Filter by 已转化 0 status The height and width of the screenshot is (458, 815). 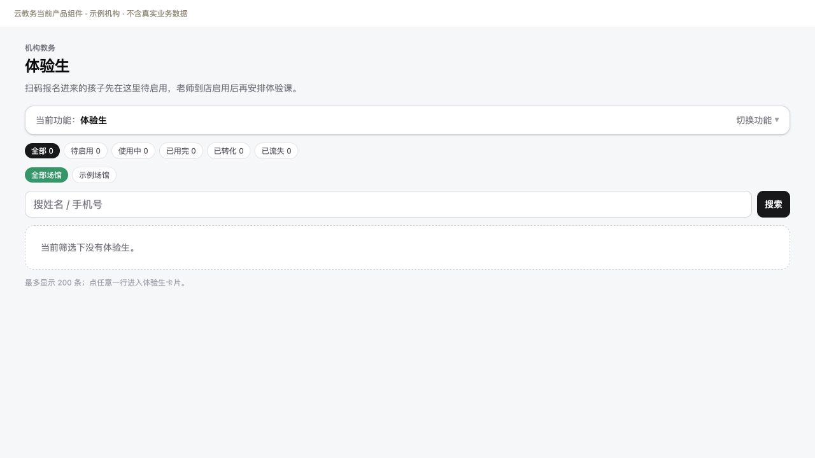[x=229, y=151]
